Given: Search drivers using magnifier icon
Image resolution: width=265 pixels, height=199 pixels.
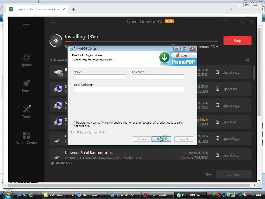Looking at the screenshot, I should pos(248,60).
